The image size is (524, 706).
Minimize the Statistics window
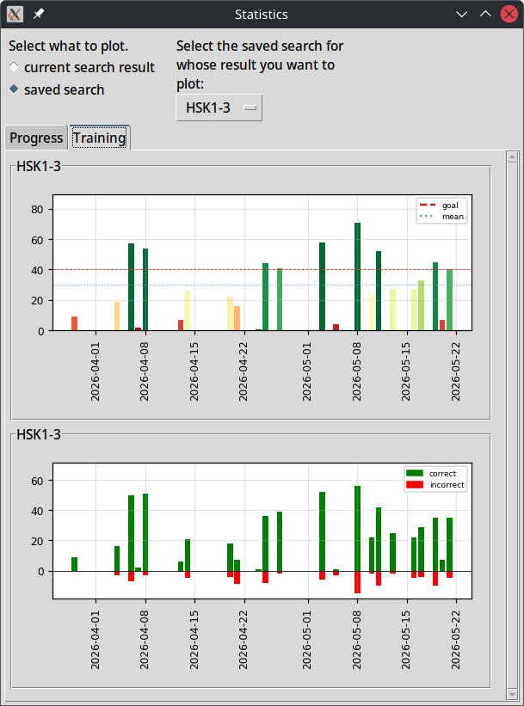pos(461,15)
